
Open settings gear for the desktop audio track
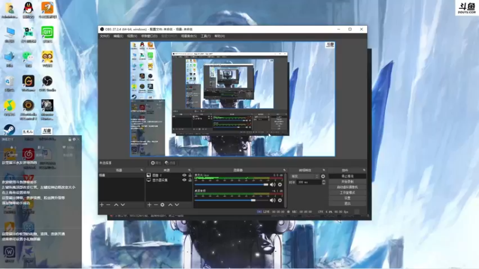pyautogui.click(x=280, y=200)
